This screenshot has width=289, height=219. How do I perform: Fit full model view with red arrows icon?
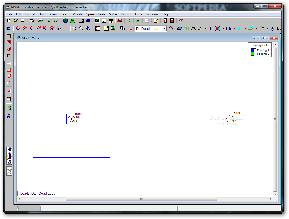click(97, 28)
